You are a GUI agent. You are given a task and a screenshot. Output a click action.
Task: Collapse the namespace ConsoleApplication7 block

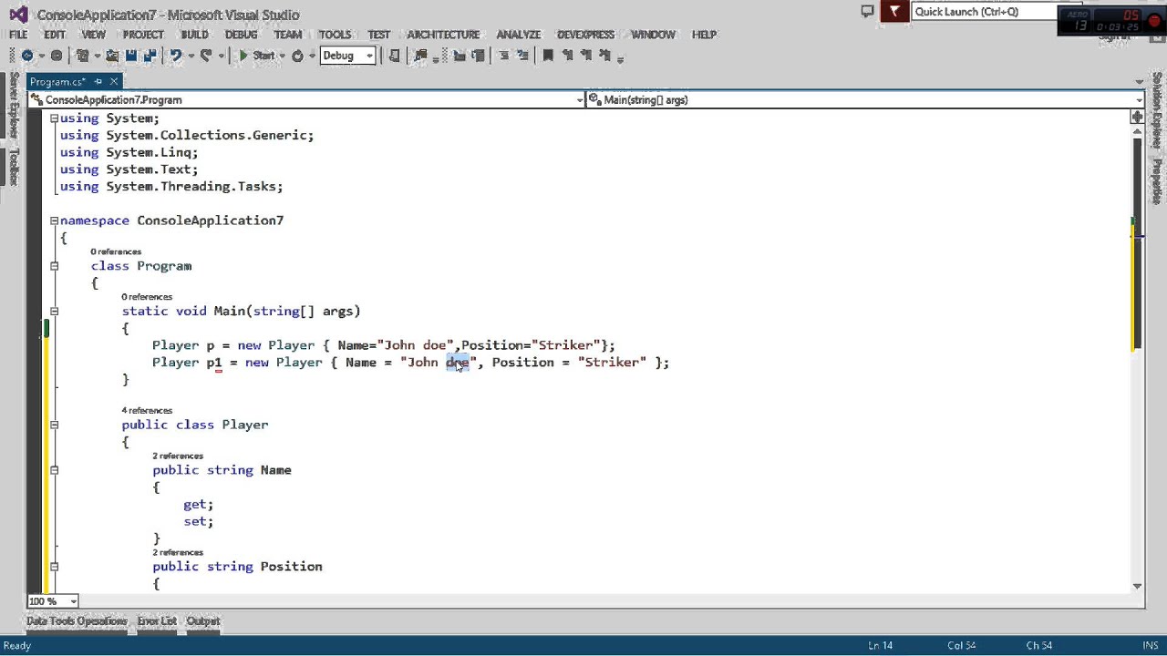pyautogui.click(x=54, y=220)
